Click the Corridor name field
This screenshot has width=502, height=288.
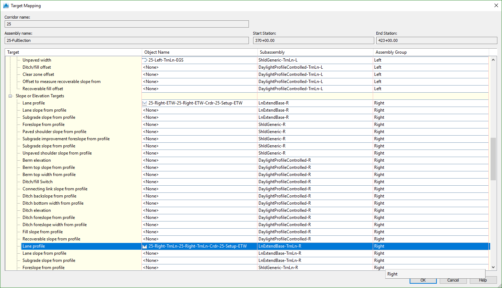127,24
